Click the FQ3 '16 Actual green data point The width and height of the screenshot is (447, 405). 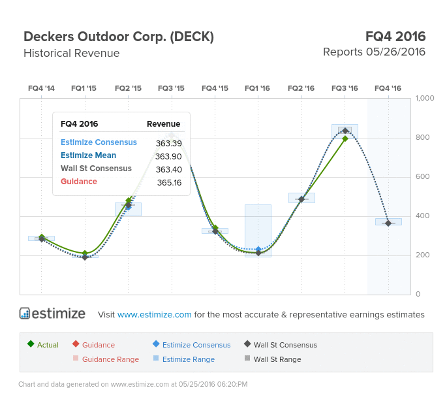click(345, 138)
